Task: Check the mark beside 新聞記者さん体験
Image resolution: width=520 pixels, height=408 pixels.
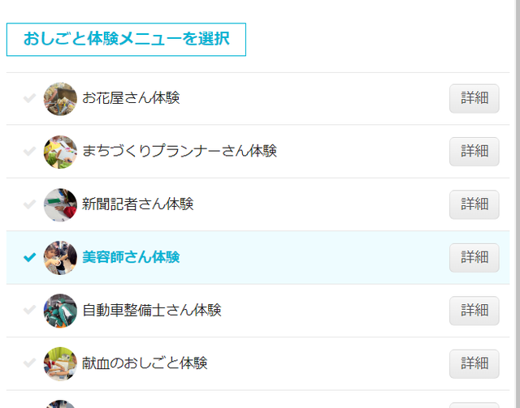Action: tap(29, 204)
